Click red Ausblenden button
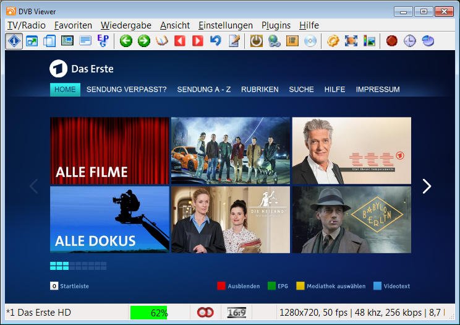 pos(239,286)
